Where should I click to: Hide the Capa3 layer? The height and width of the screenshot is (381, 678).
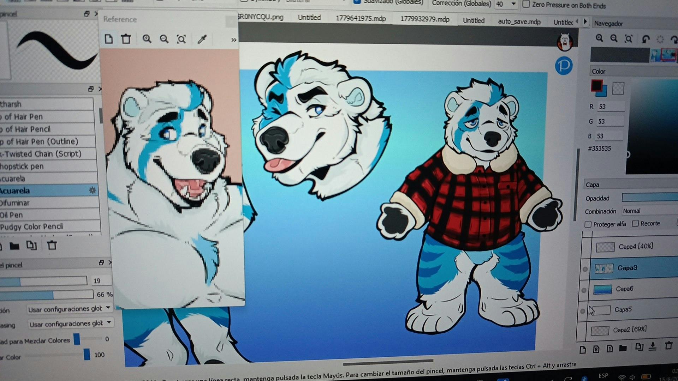(585, 269)
